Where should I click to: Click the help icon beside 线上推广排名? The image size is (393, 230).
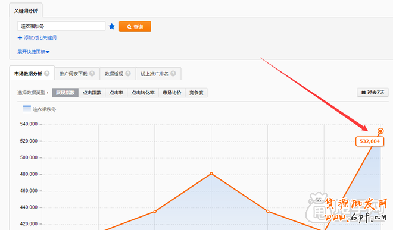point(173,73)
